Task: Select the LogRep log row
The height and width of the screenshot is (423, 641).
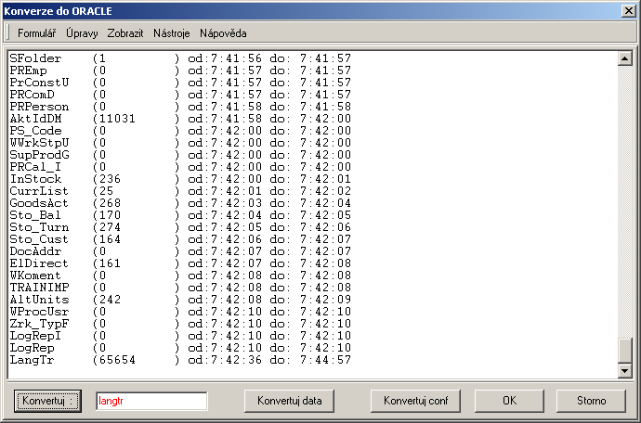Action: 180,348
